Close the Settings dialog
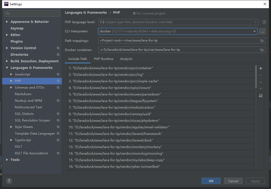Image resolution: width=271 pixels, height=189 pixels. point(265,4)
